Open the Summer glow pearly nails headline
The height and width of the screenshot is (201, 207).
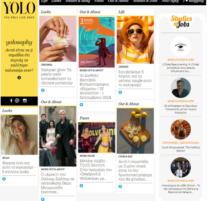coord(57,76)
